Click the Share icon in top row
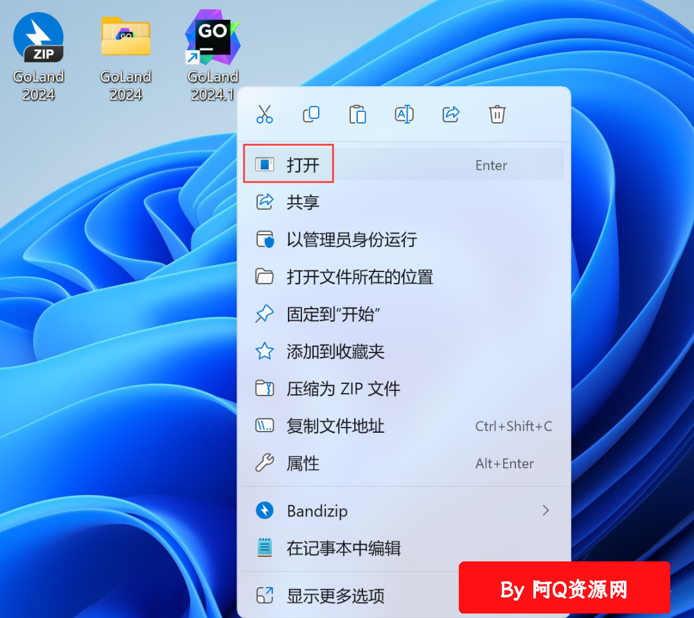The height and width of the screenshot is (618, 694). pyautogui.click(x=451, y=114)
